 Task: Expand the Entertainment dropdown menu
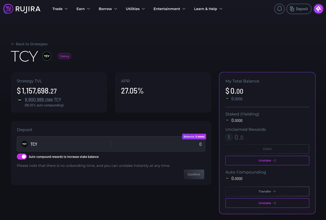(170, 9)
